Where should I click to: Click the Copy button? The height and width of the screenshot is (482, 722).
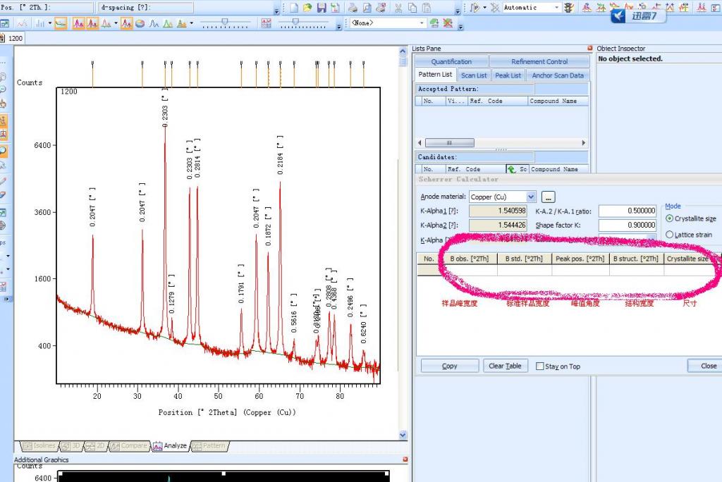(x=450, y=366)
